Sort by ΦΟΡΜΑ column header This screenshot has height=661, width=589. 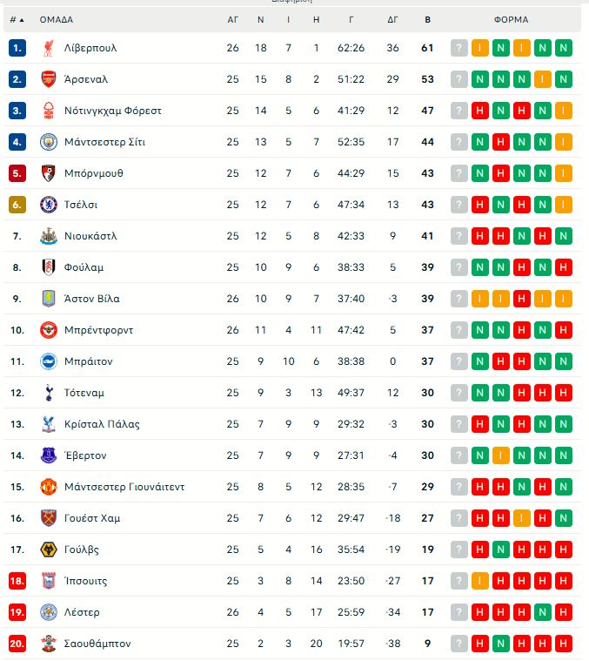click(x=511, y=19)
